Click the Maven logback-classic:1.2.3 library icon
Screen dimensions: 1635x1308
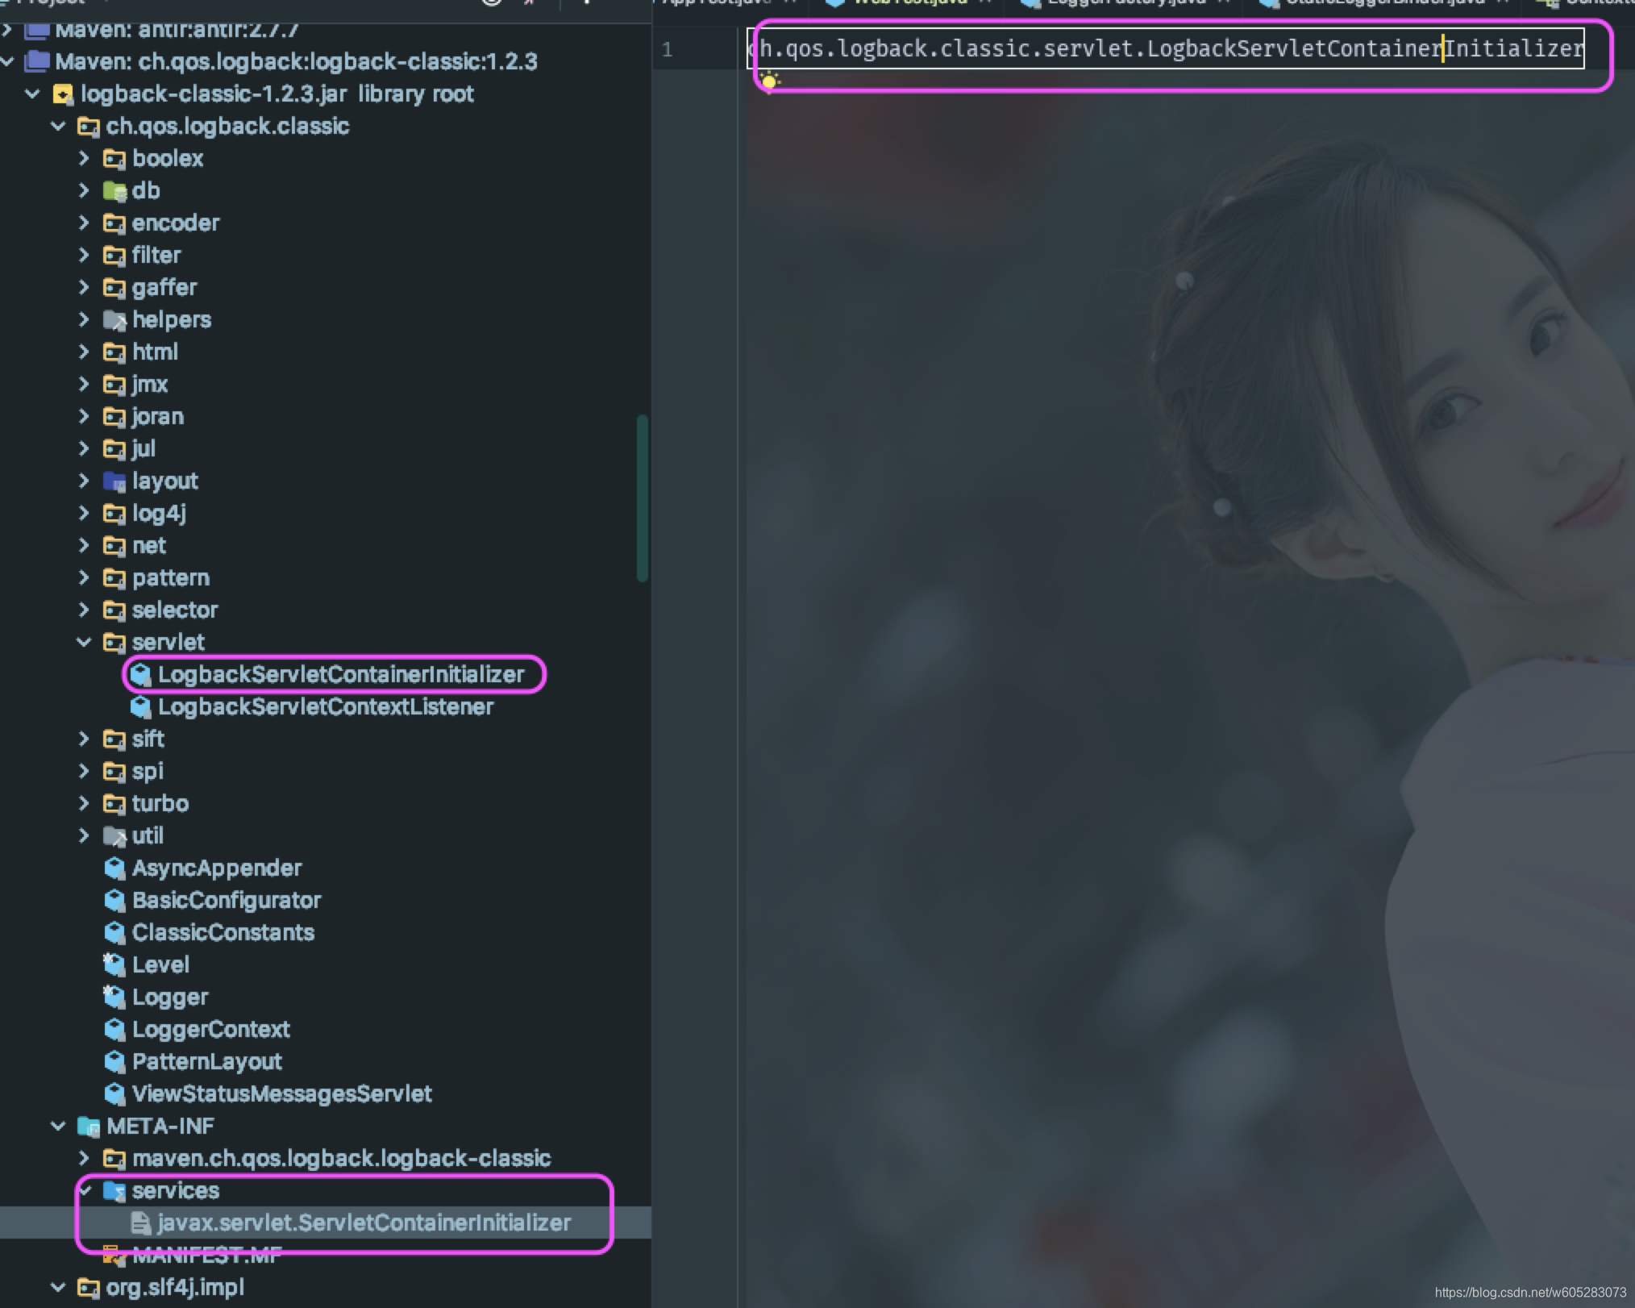point(37,62)
